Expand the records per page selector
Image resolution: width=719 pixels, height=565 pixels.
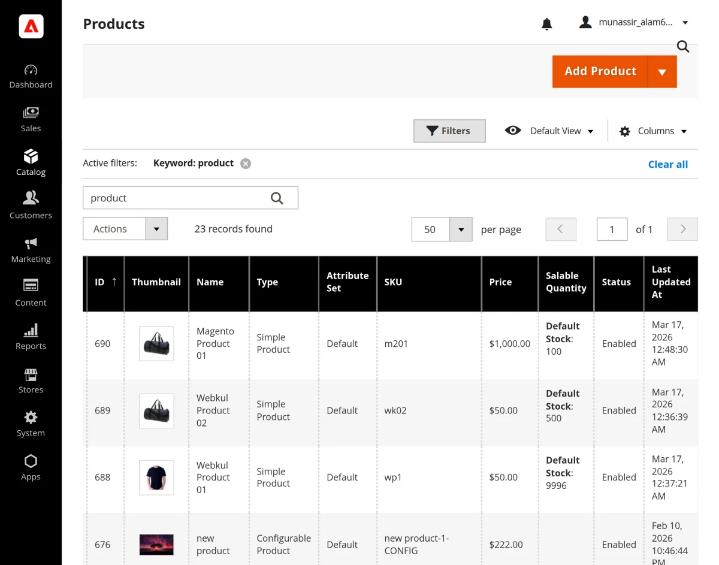pos(461,229)
